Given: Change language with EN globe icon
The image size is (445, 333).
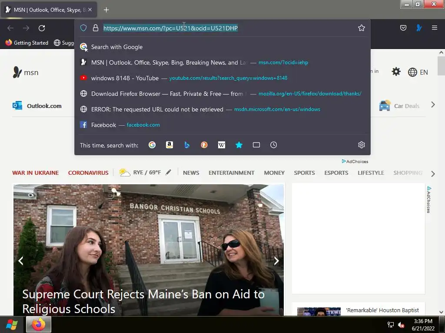Looking at the screenshot, I should [418, 72].
